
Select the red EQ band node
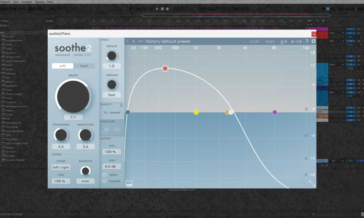(x=165, y=68)
